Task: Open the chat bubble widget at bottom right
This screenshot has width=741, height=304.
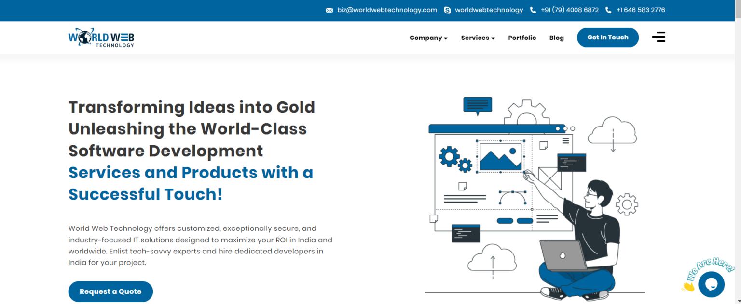Action: pos(712,284)
